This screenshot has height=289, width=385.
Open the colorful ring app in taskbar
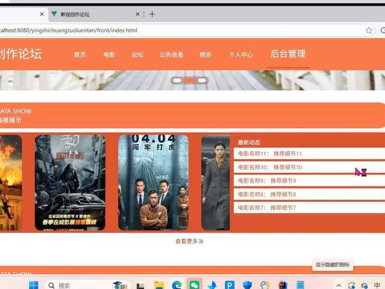click(265, 285)
